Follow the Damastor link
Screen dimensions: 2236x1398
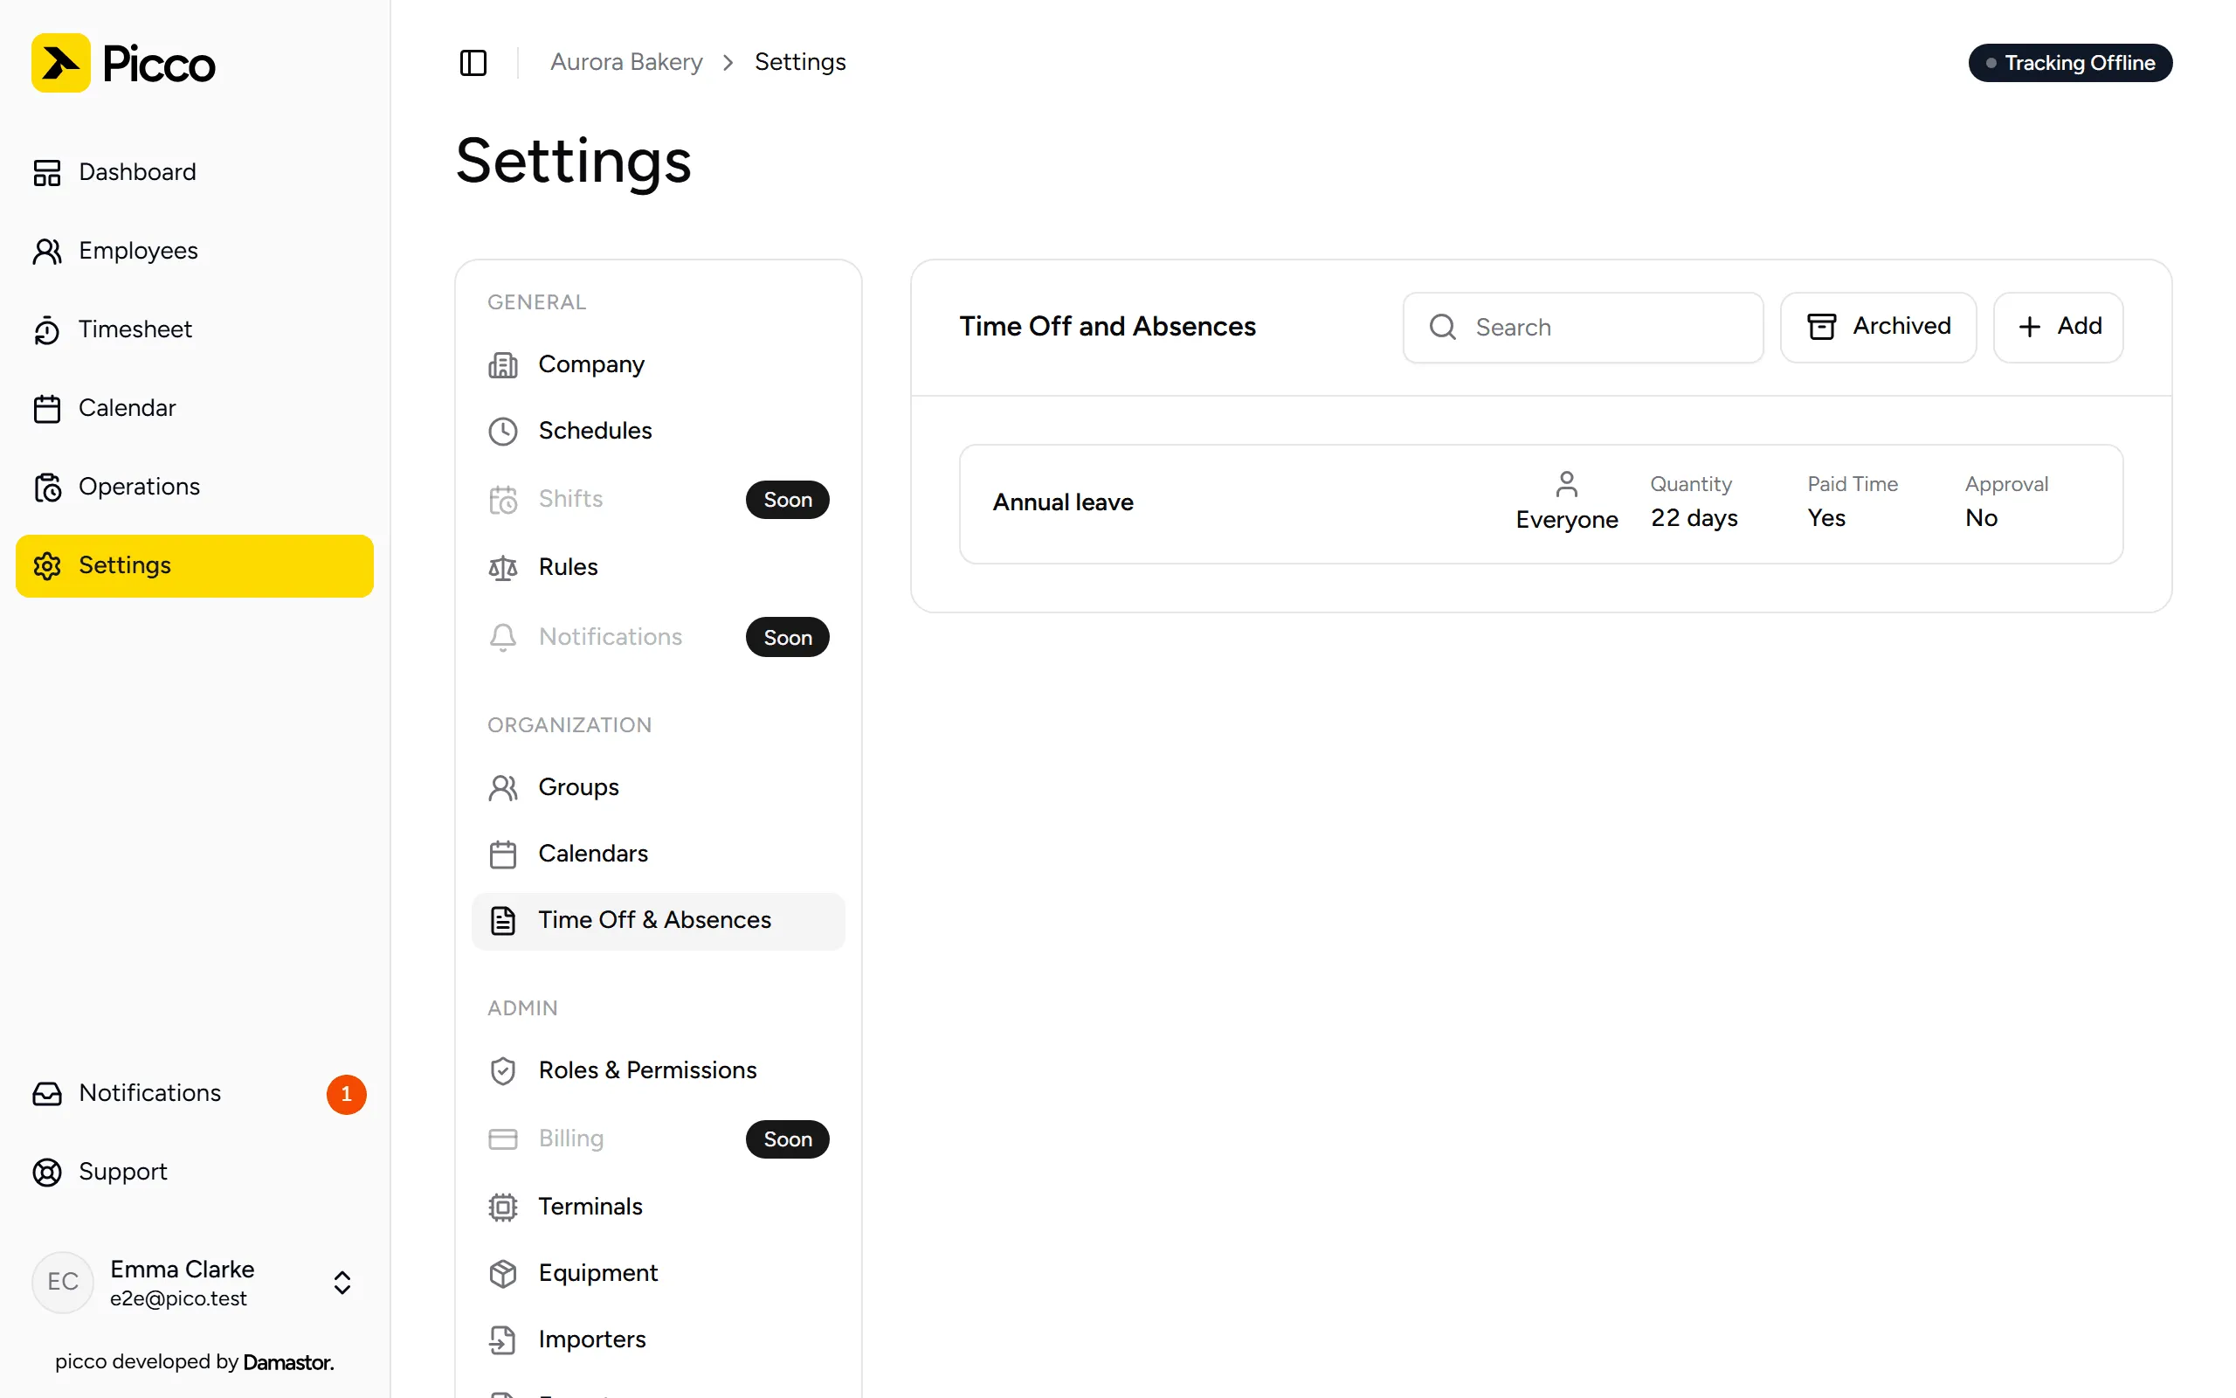(x=288, y=1362)
